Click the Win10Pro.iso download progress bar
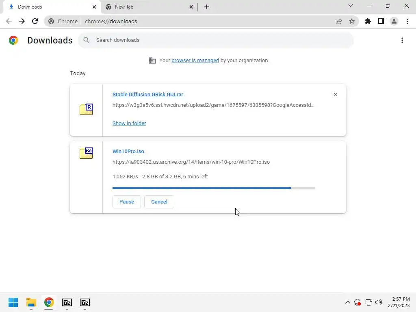Screen dimensions: 416x312 pyautogui.click(x=214, y=188)
